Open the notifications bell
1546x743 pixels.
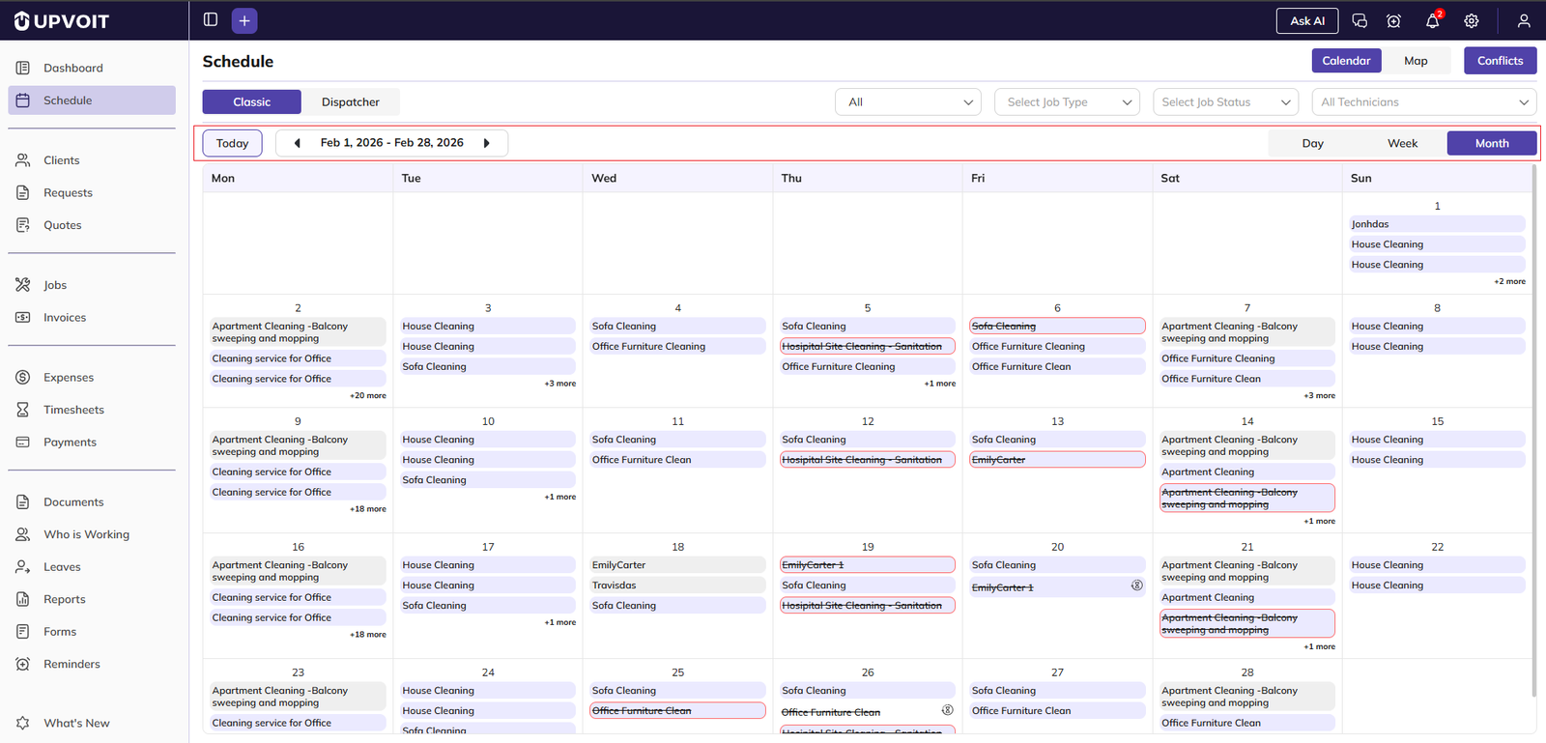tap(1432, 20)
